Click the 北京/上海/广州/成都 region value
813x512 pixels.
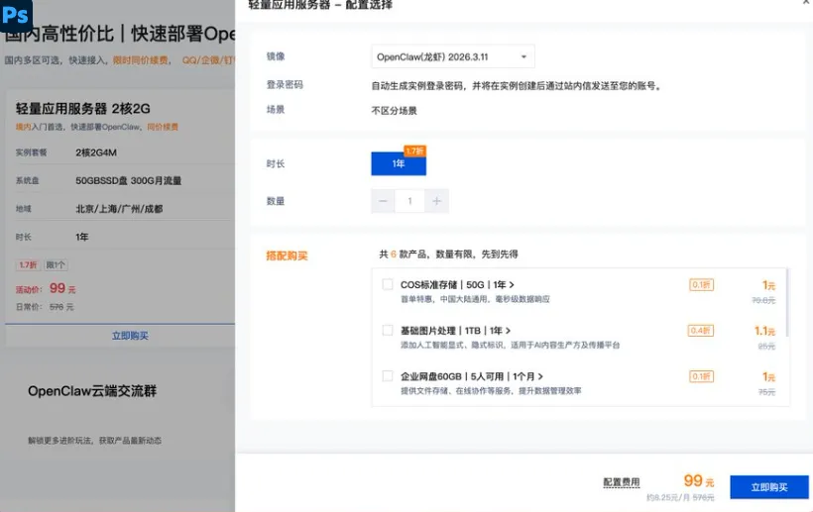pos(119,209)
